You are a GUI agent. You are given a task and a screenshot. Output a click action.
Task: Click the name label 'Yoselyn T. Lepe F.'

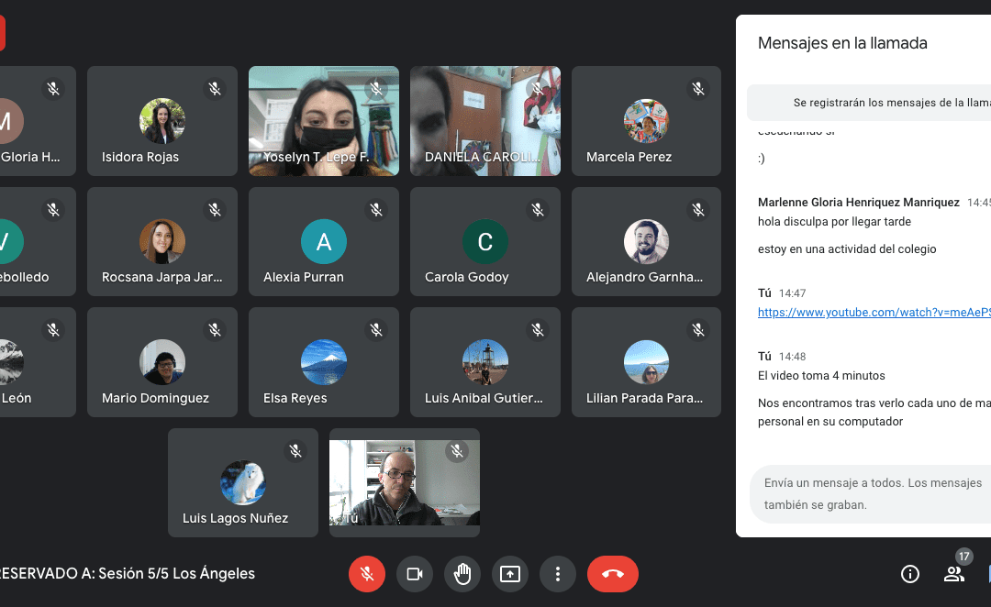(316, 157)
